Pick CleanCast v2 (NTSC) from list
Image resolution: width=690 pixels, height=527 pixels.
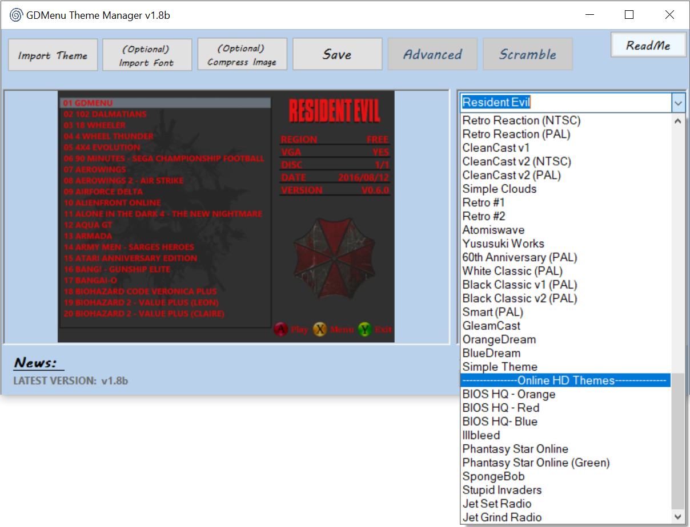pyautogui.click(x=565, y=161)
